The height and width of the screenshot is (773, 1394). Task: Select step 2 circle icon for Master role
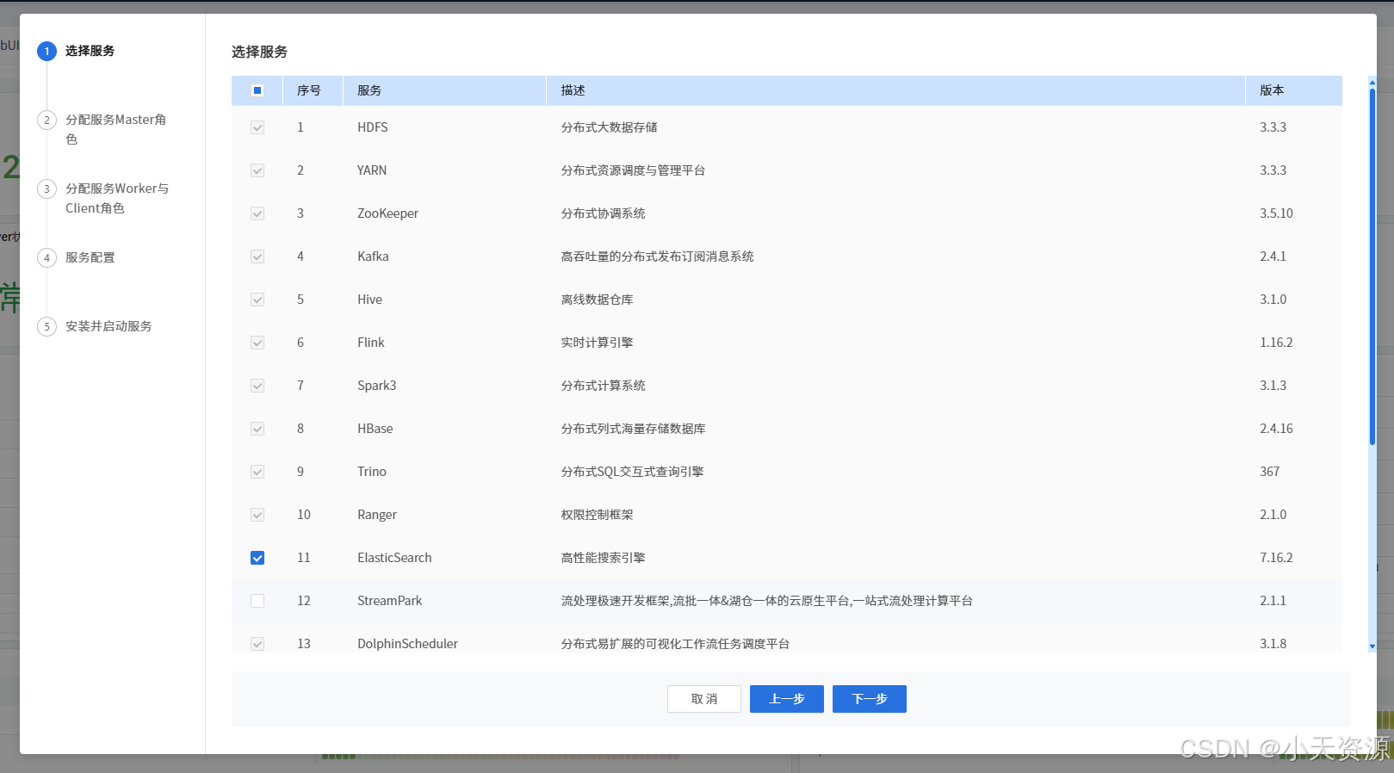[x=47, y=120]
